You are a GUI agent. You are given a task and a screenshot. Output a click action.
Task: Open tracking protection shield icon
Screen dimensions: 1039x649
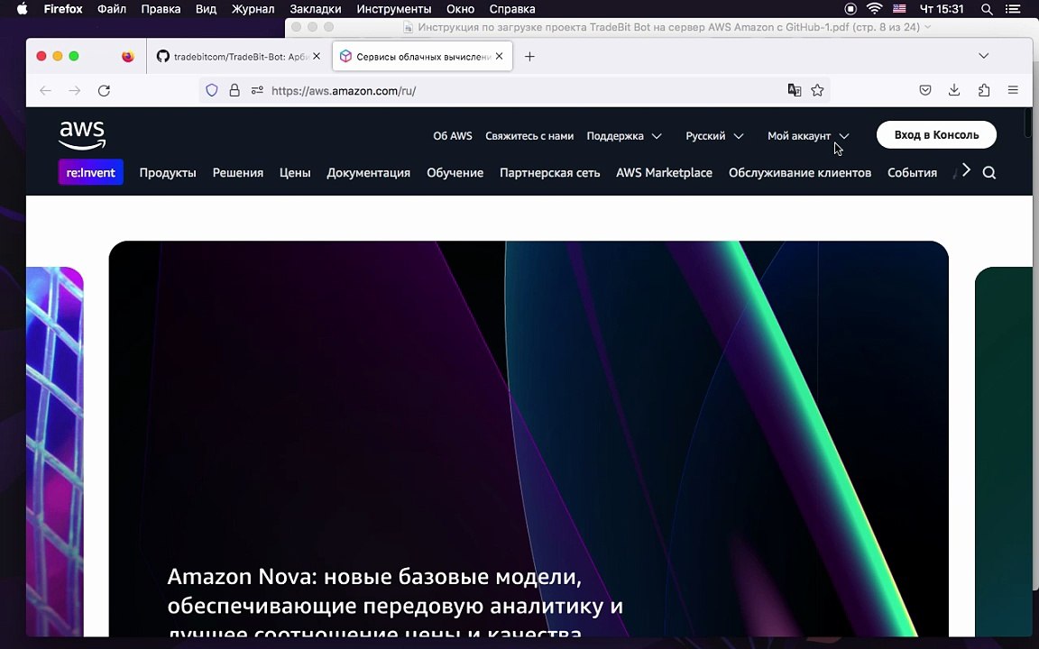pyautogui.click(x=211, y=91)
